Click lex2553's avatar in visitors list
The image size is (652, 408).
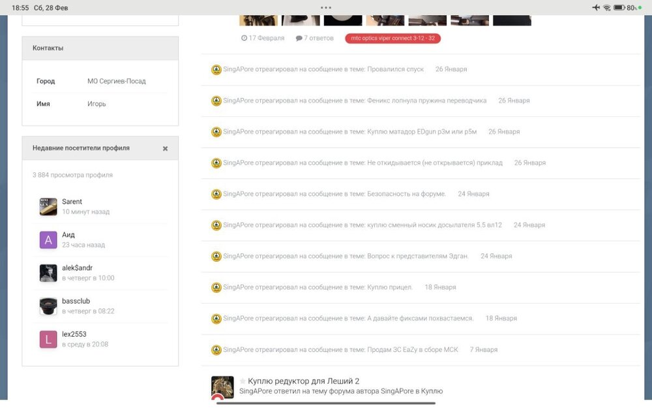[x=47, y=338]
